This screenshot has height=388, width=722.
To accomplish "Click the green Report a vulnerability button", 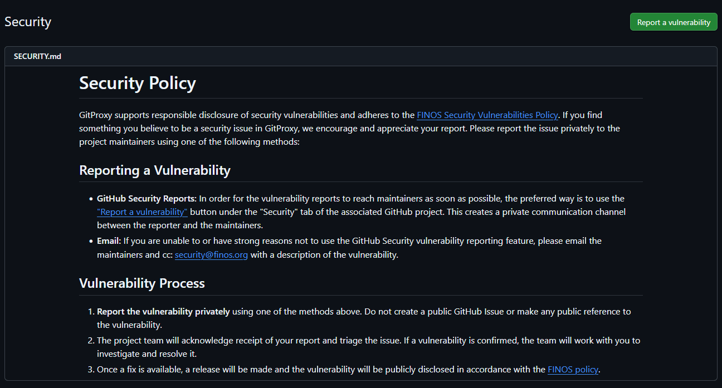I will point(674,22).
